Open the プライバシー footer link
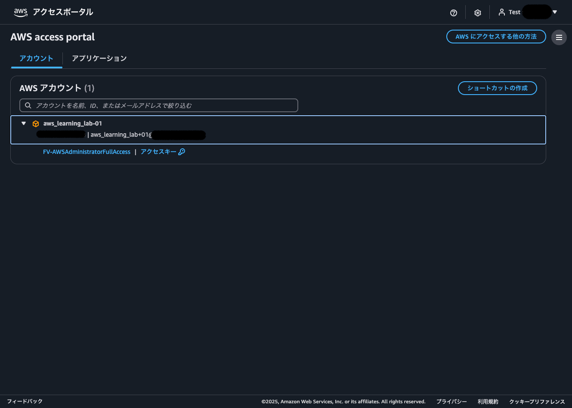Image resolution: width=572 pixels, height=408 pixels. coord(451,402)
